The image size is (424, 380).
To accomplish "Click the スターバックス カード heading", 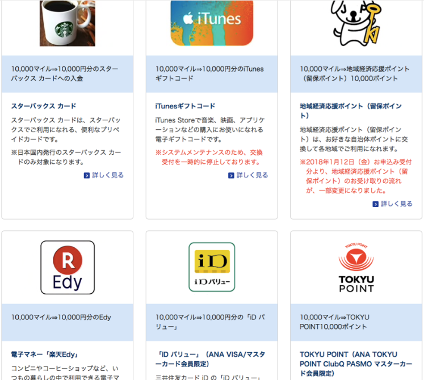I will click(44, 106).
